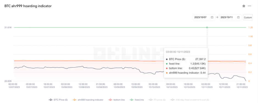Toggle BTC Price ($) legend series
The image size is (258, 103).
[58, 100]
